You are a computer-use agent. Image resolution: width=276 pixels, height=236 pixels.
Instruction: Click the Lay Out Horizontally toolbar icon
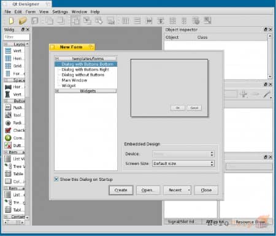pyautogui.click(x=126, y=21)
